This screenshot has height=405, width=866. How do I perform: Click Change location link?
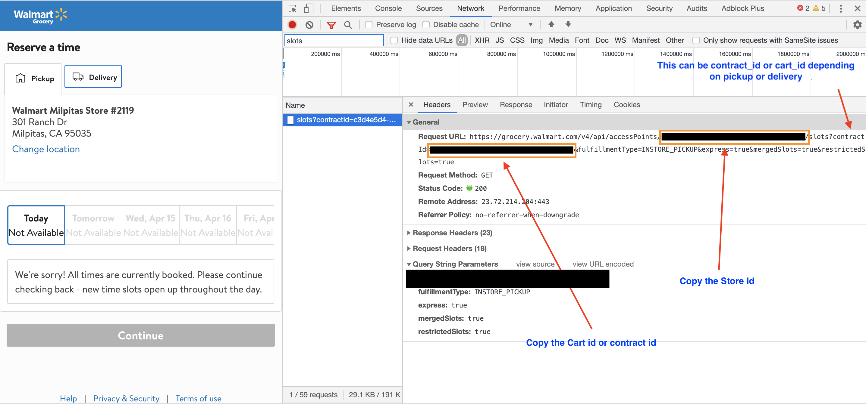[46, 149]
